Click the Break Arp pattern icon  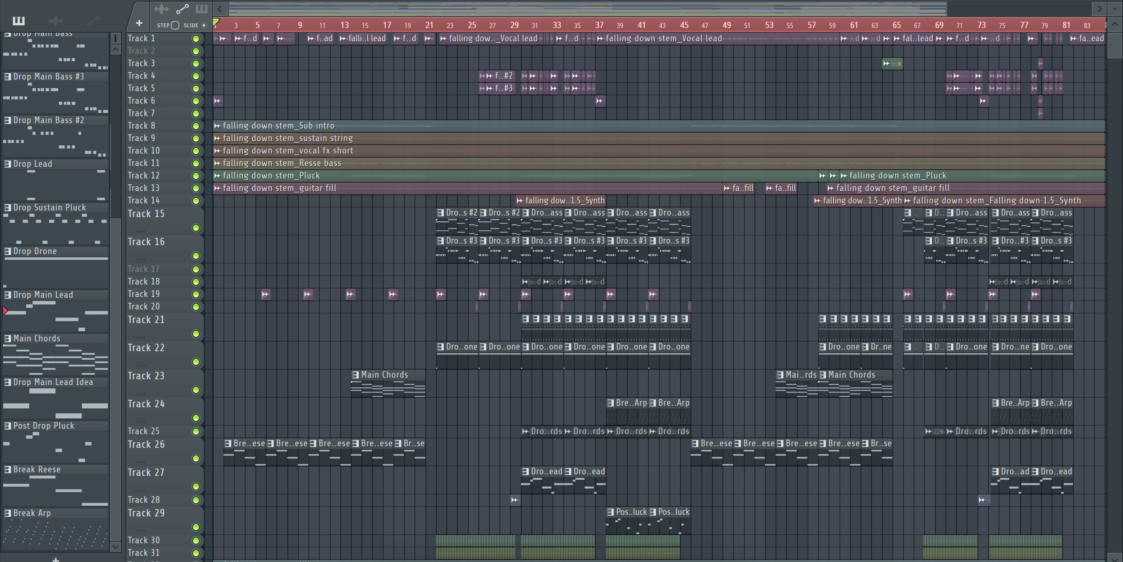click(x=7, y=513)
